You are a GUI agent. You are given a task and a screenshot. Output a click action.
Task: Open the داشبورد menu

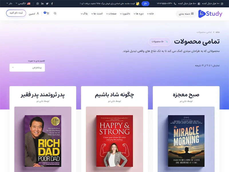click(x=125, y=13)
